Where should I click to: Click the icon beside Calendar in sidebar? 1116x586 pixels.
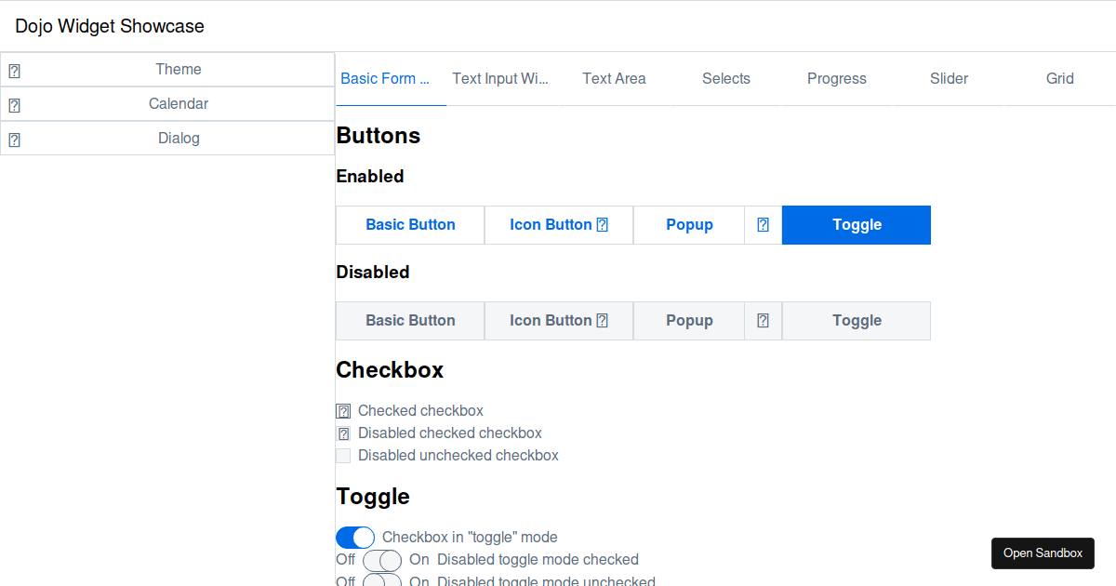point(14,105)
